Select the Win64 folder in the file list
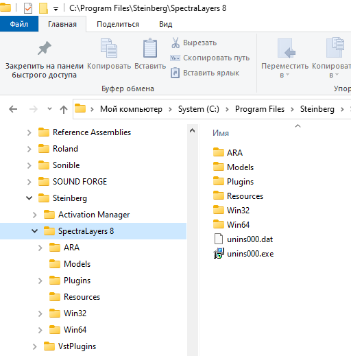The height and width of the screenshot is (356, 351). 231,225
